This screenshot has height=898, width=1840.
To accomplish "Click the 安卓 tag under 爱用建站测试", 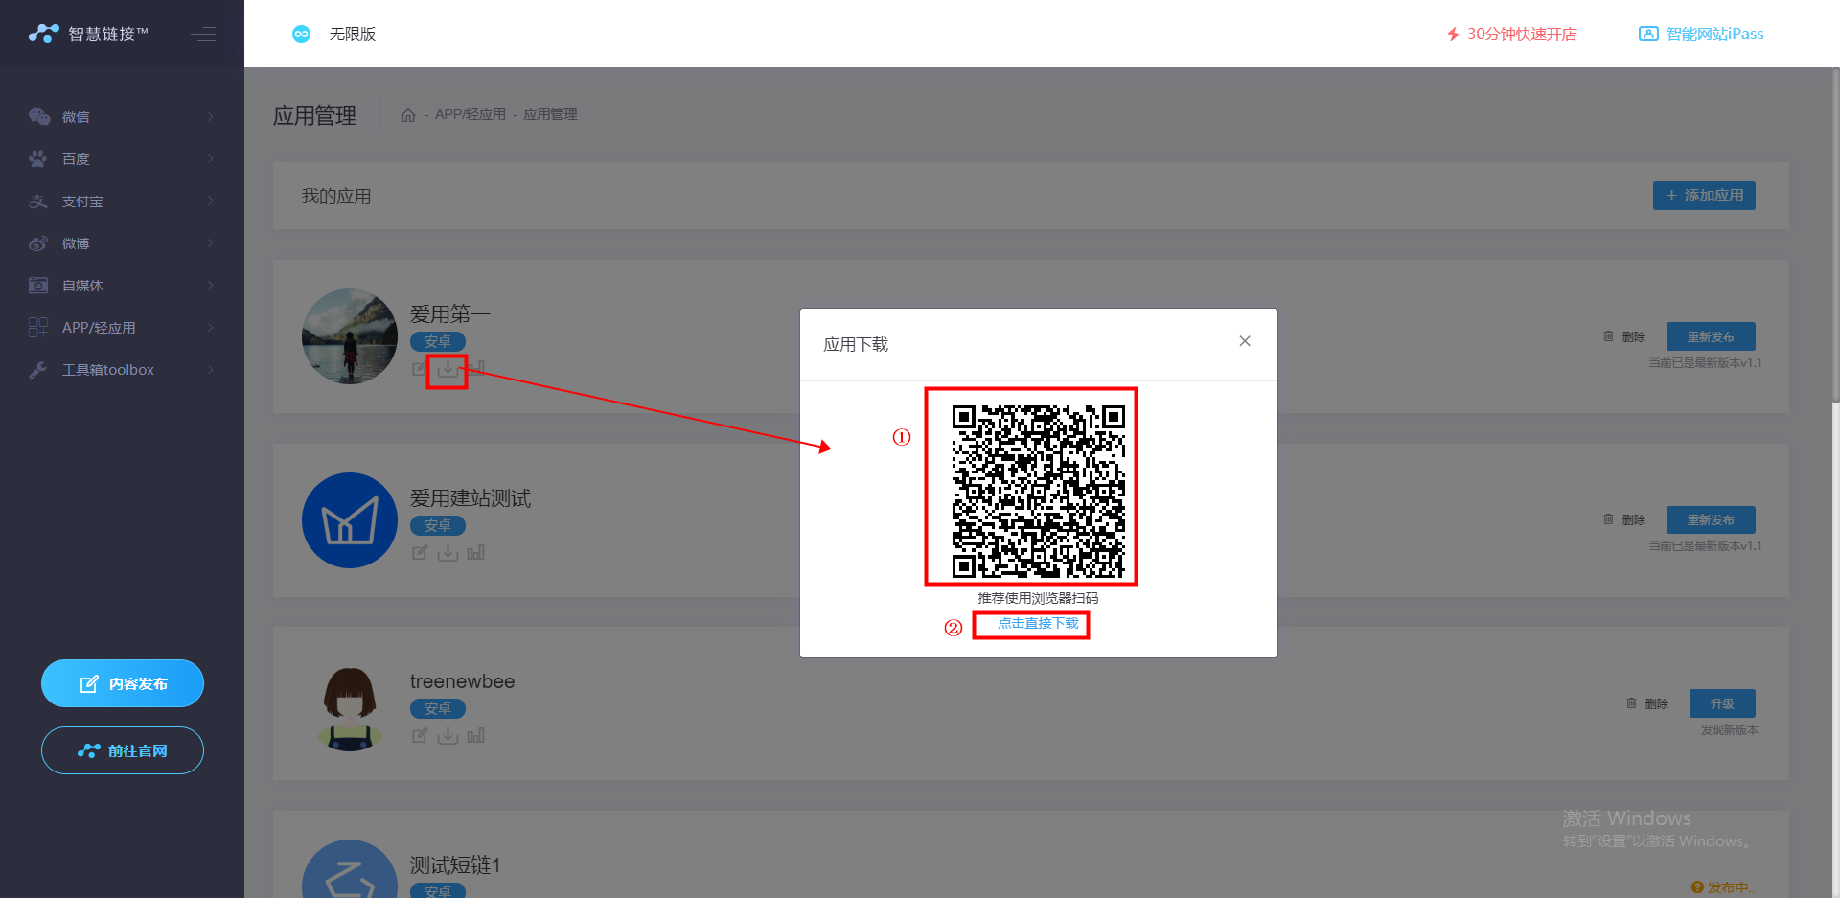I will pyautogui.click(x=438, y=525).
